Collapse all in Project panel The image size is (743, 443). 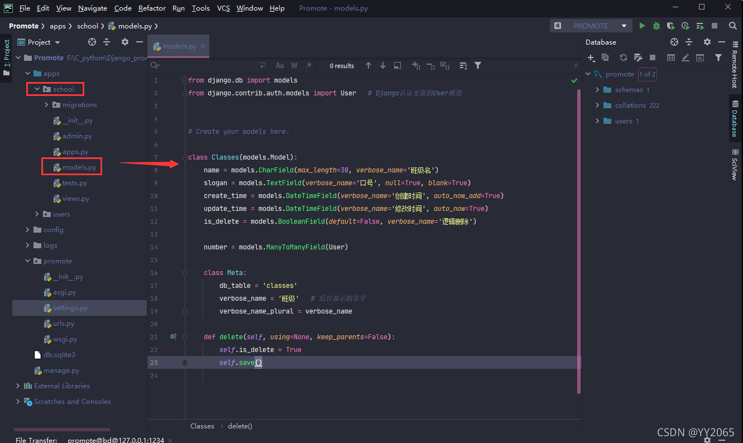tap(107, 42)
